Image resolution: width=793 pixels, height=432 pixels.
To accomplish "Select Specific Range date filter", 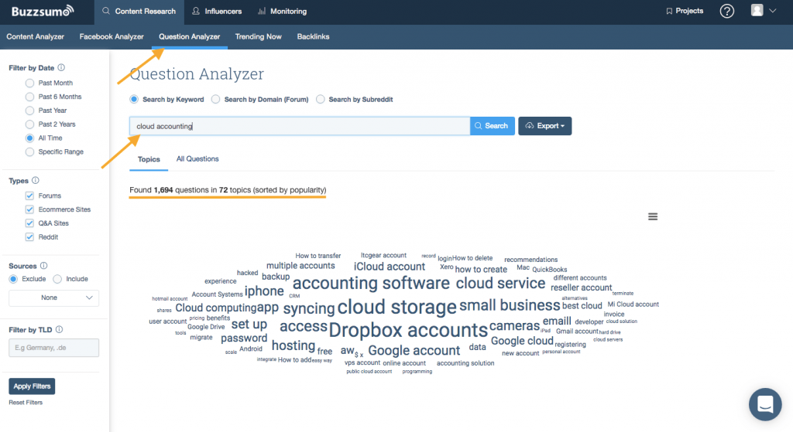I will point(30,151).
